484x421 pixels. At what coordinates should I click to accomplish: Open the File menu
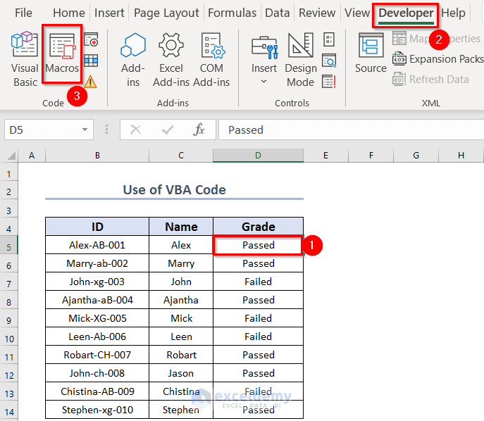(x=23, y=13)
